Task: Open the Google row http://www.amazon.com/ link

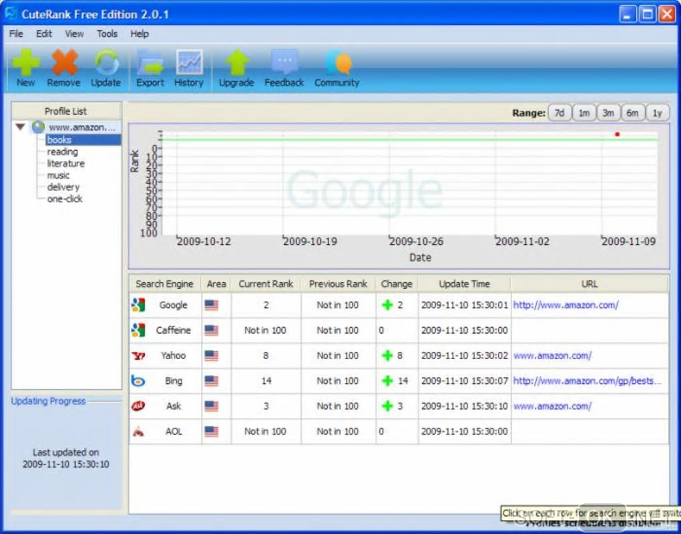Action: click(566, 305)
